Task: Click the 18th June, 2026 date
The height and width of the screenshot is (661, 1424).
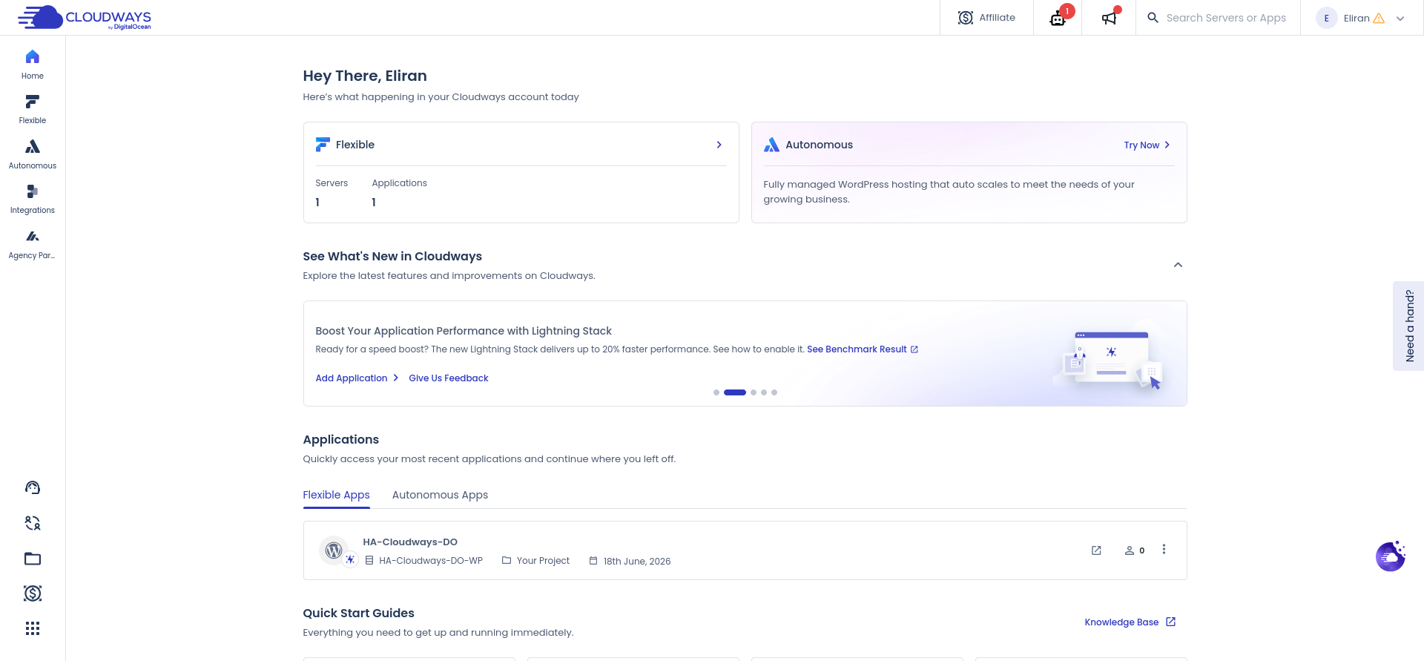Action: 636,562
